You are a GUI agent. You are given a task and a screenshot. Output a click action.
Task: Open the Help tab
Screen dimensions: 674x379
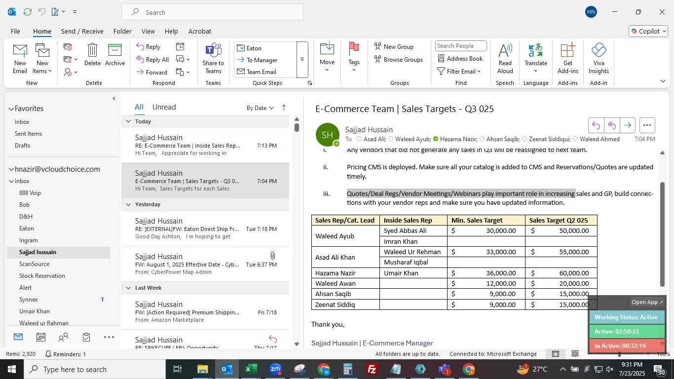(x=171, y=31)
